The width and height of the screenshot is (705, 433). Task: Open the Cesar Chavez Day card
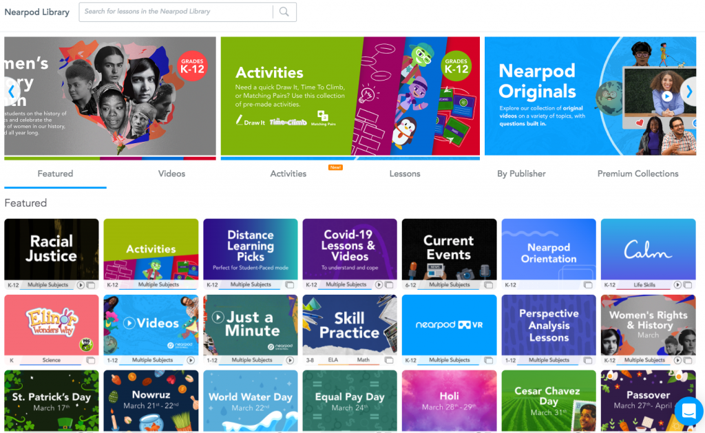point(549,401)
